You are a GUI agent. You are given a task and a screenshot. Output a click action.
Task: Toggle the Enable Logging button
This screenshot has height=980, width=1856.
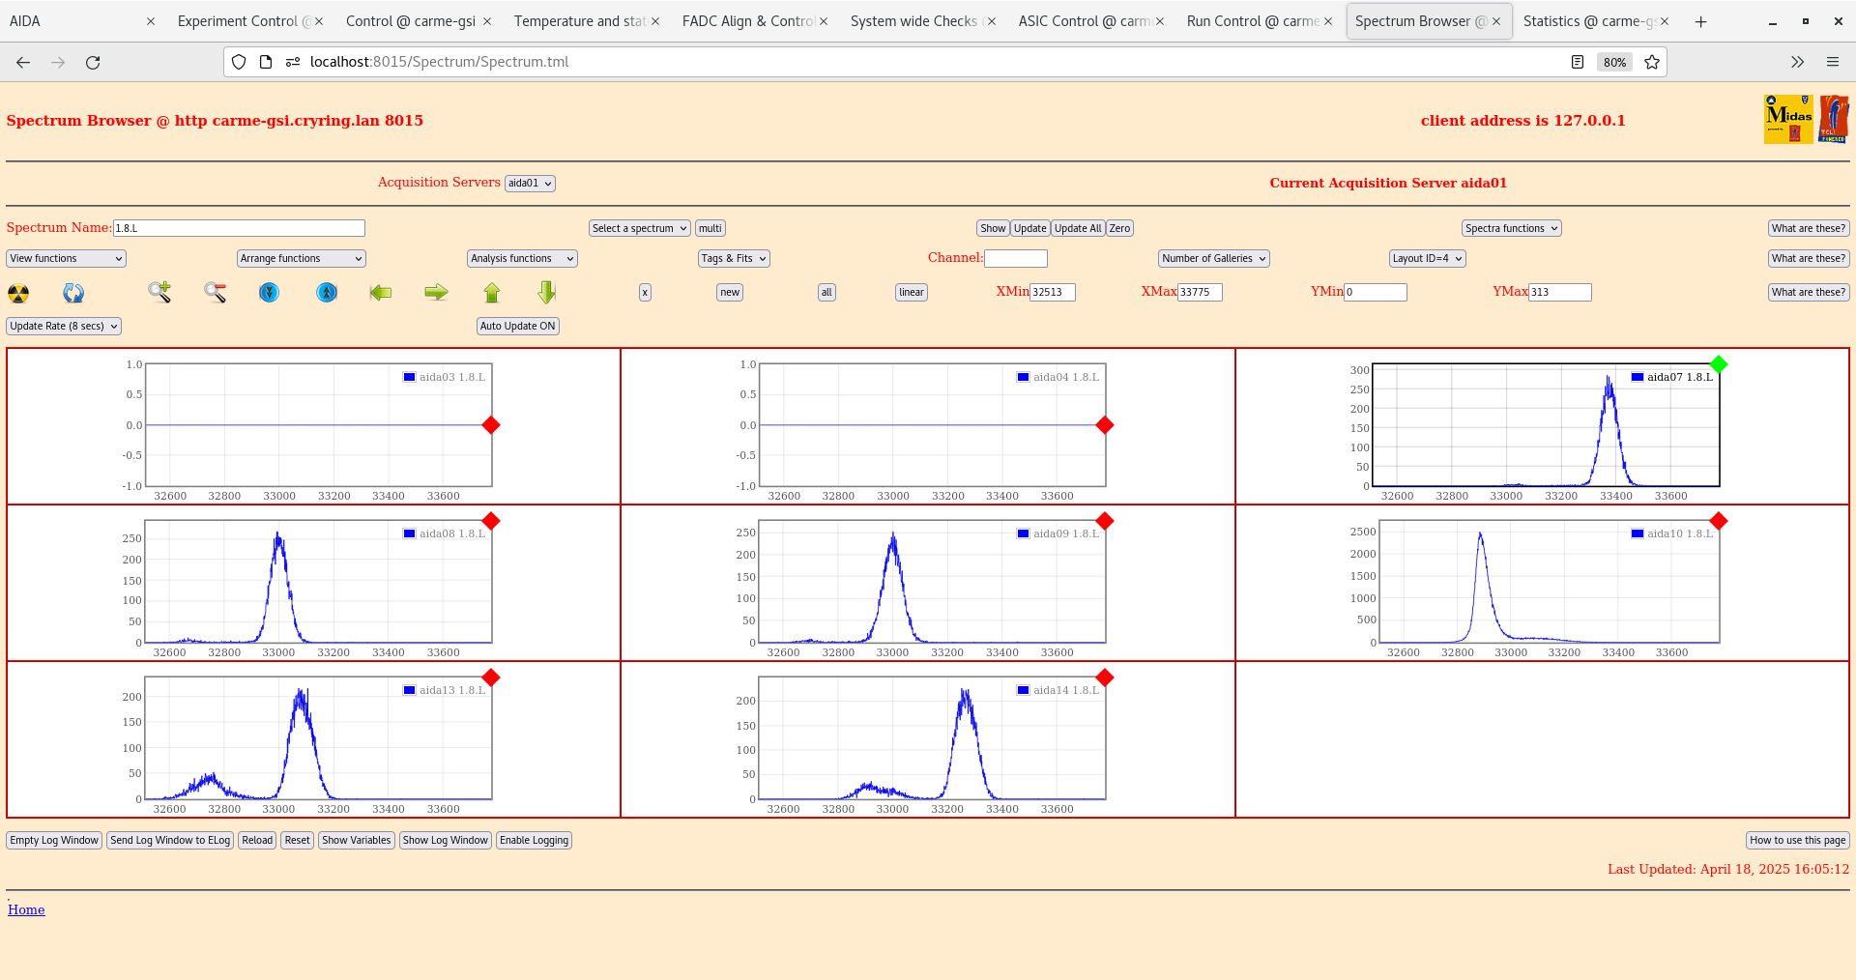(534, 840)
